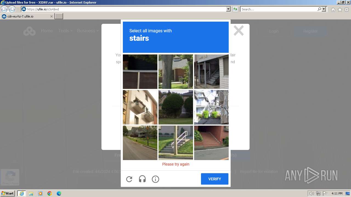351x197 pixels.
Task: Click the VERIFY button
Action: [x=215, y=179]
